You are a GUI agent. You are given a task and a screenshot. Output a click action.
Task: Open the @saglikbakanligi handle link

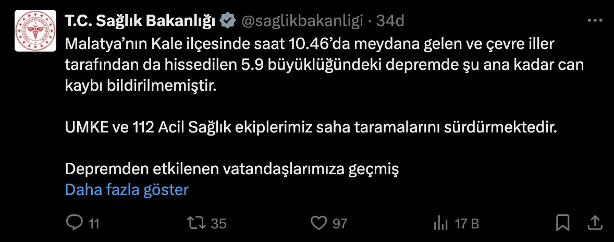[x=301, y=20]
